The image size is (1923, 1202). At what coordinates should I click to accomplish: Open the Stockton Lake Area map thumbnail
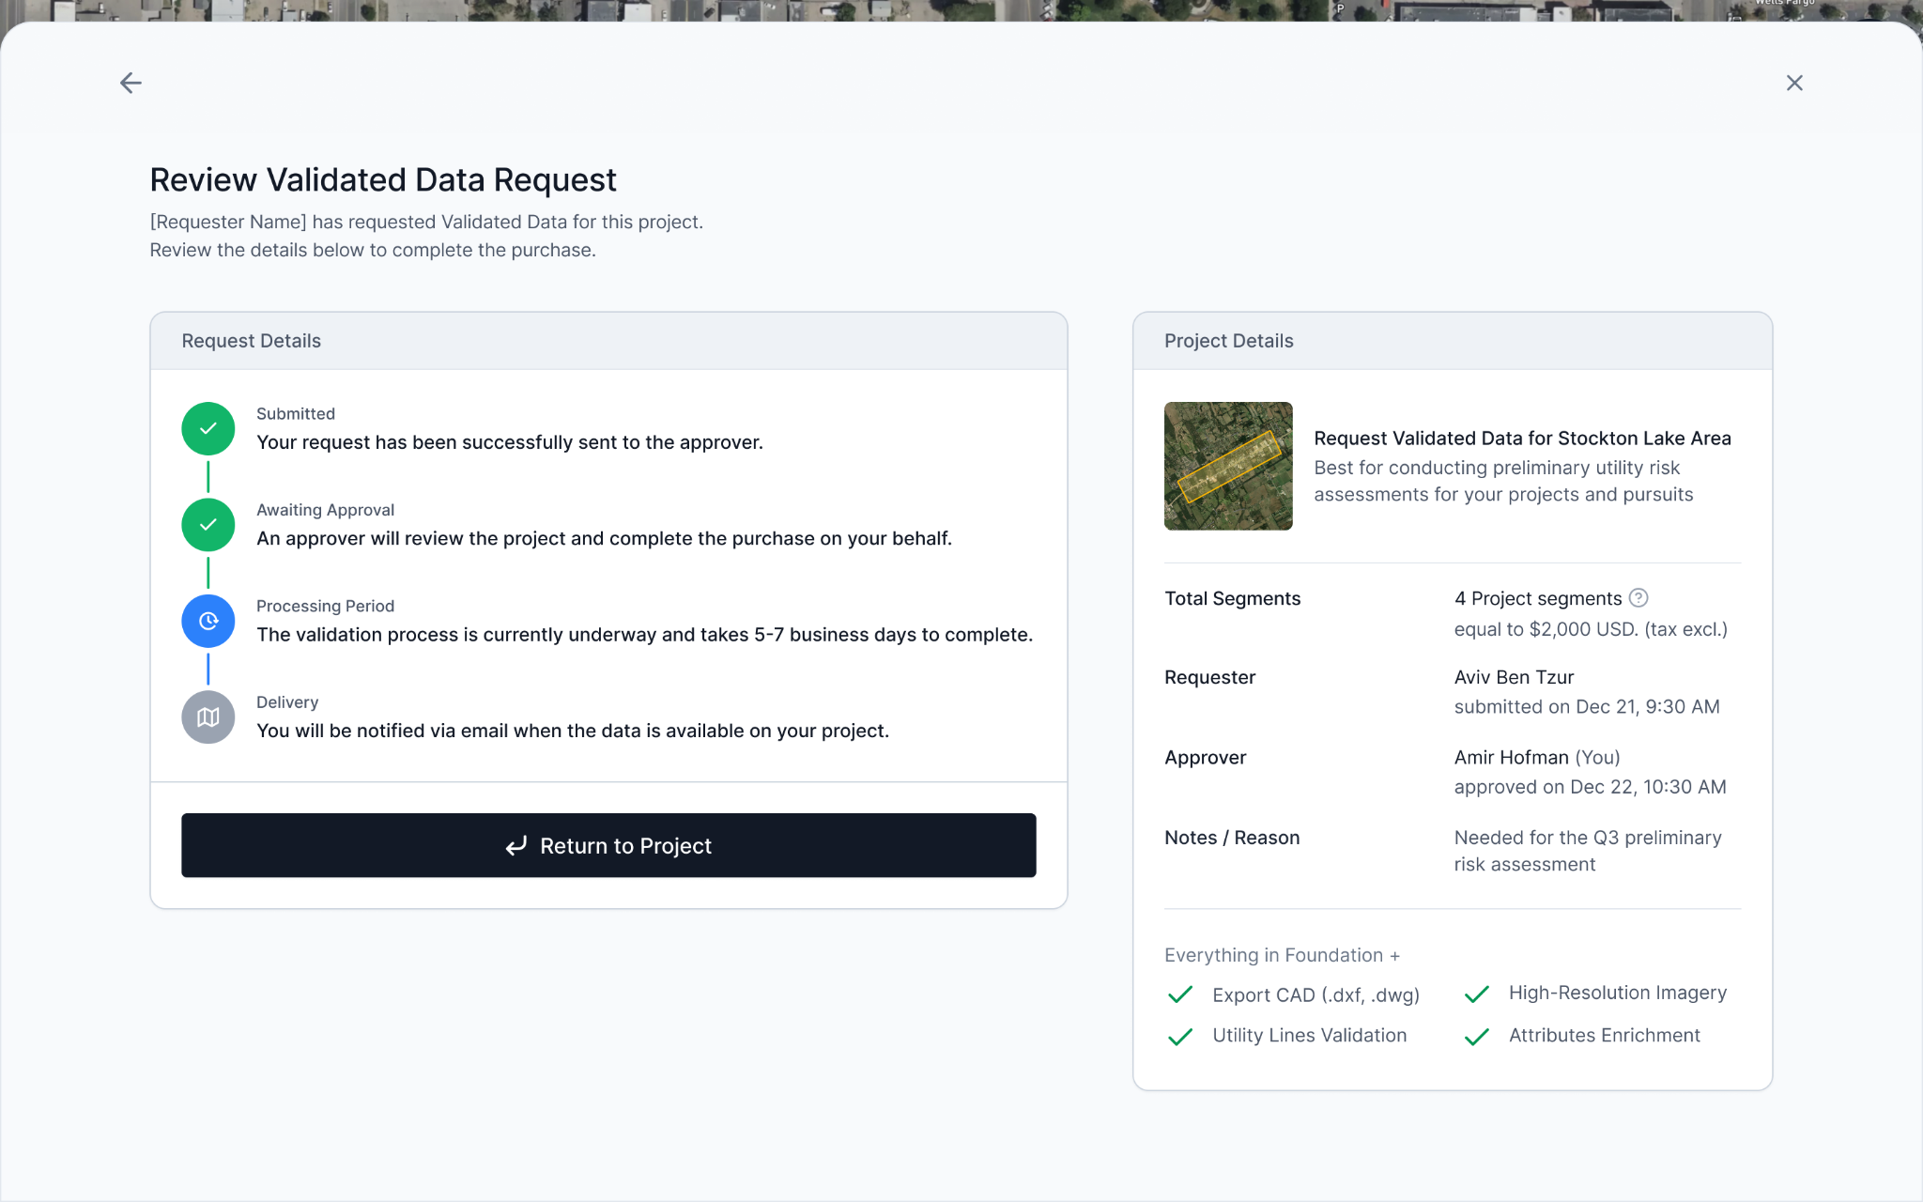(x=1227, y=466)
